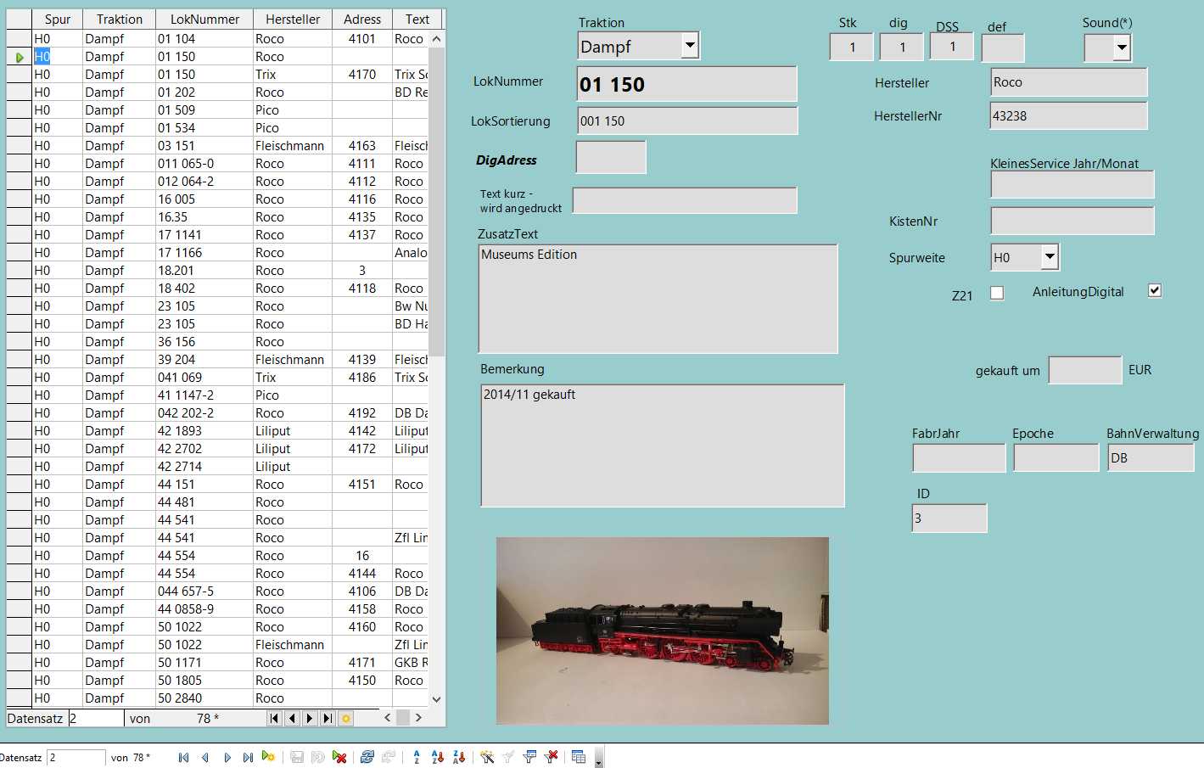Viewport: 1204px width, 768px height.
Task: Open the Spurweite dropdown showing H0
Action: coord(1050,256)
